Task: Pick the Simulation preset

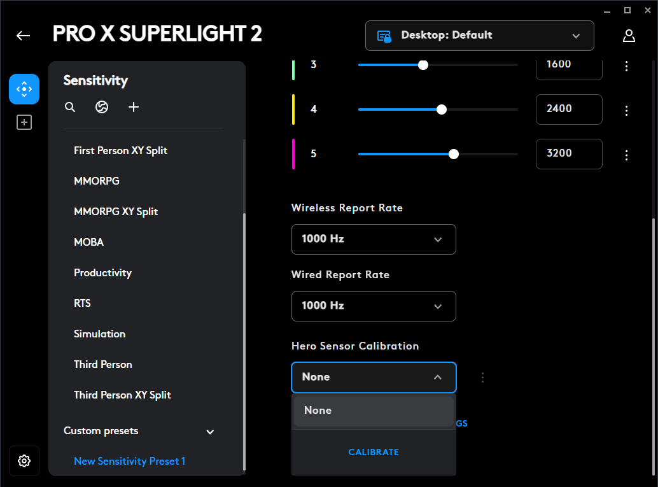Action: tap(99, 334)
